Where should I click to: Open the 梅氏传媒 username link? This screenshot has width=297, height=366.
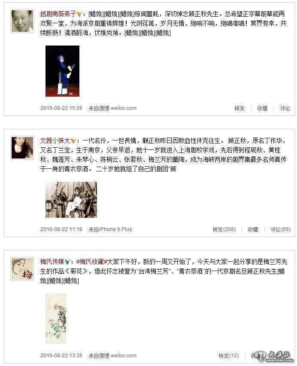coord(52,262)
